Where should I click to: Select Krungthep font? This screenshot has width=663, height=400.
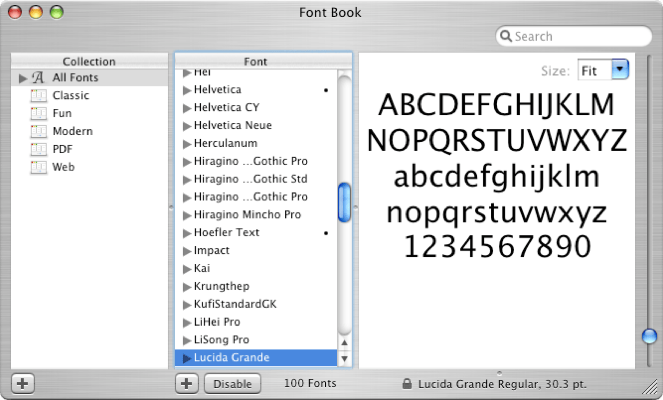pyautogui.click(x=256, y=286)
